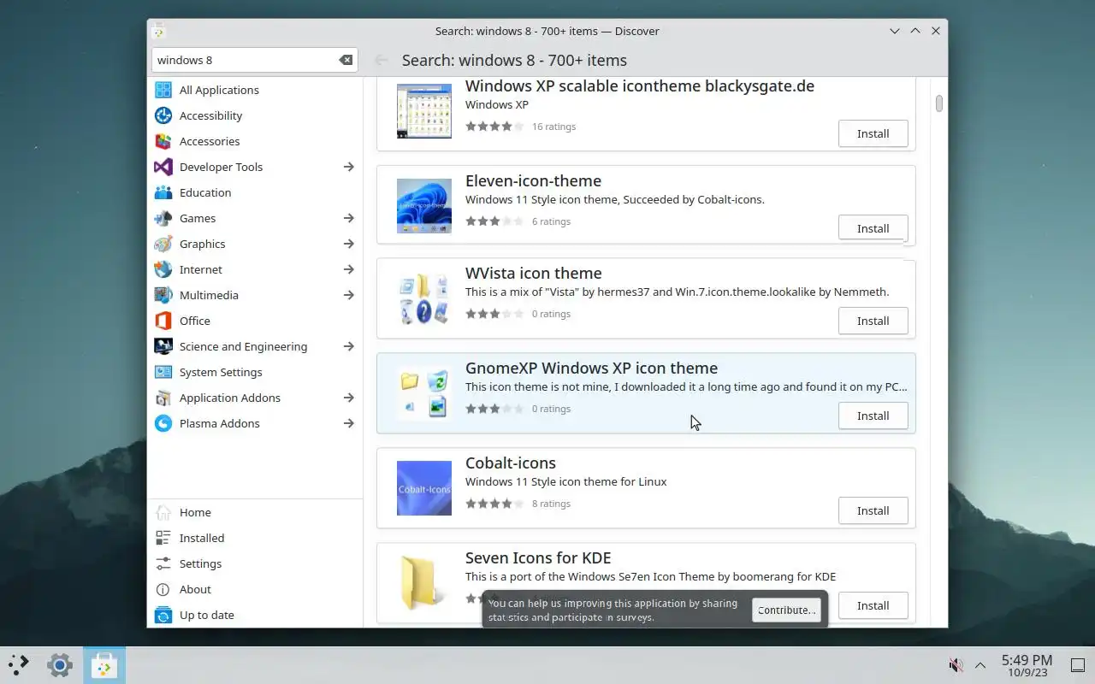1095x684 pixels.
Task: Click the Games controller icon
Action: point(163,218)
